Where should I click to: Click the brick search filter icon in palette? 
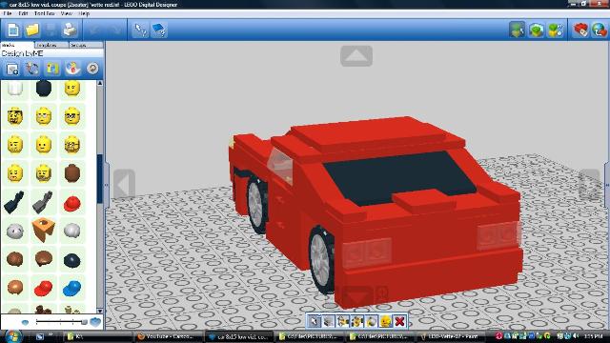tap(12, 69)
